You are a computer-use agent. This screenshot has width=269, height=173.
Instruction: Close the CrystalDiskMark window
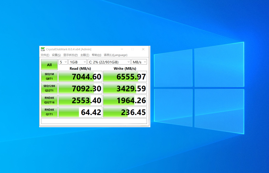click(143, 49)
